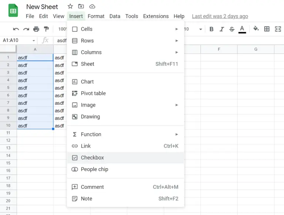Screen dimensions: 284x215
Task: Open the Format menu
Action: 96,16
